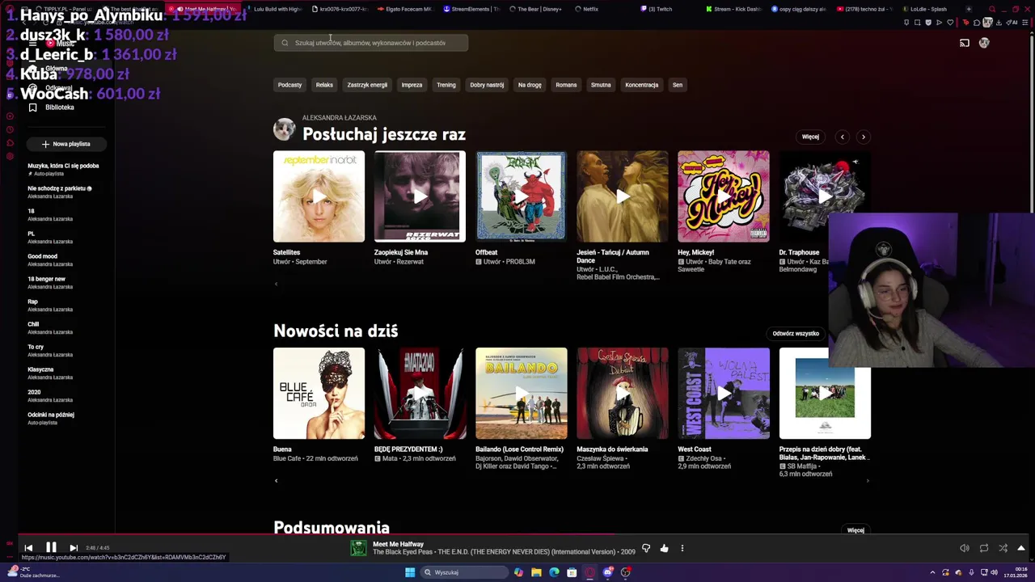Choose the Sen mood chip
The height and width of the screenshot is (582, 1035).
[x=678, y=85]
